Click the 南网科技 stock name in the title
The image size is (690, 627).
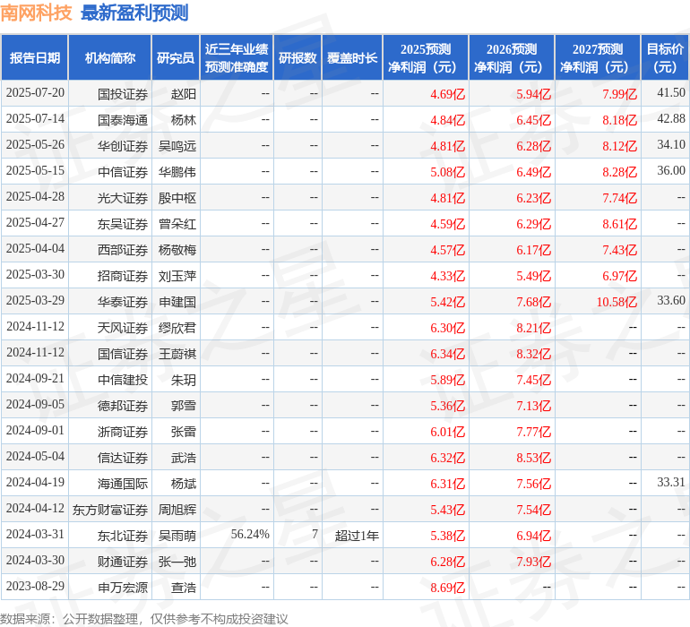click(36, 13)
